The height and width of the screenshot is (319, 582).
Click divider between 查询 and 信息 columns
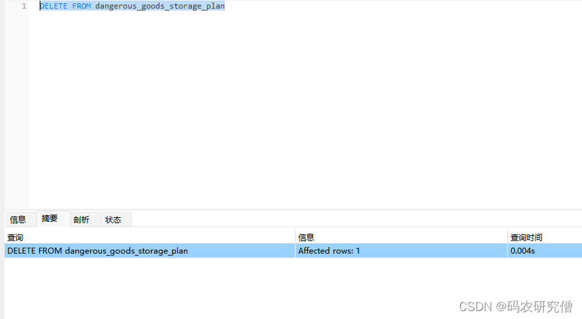tap(295, 237)
